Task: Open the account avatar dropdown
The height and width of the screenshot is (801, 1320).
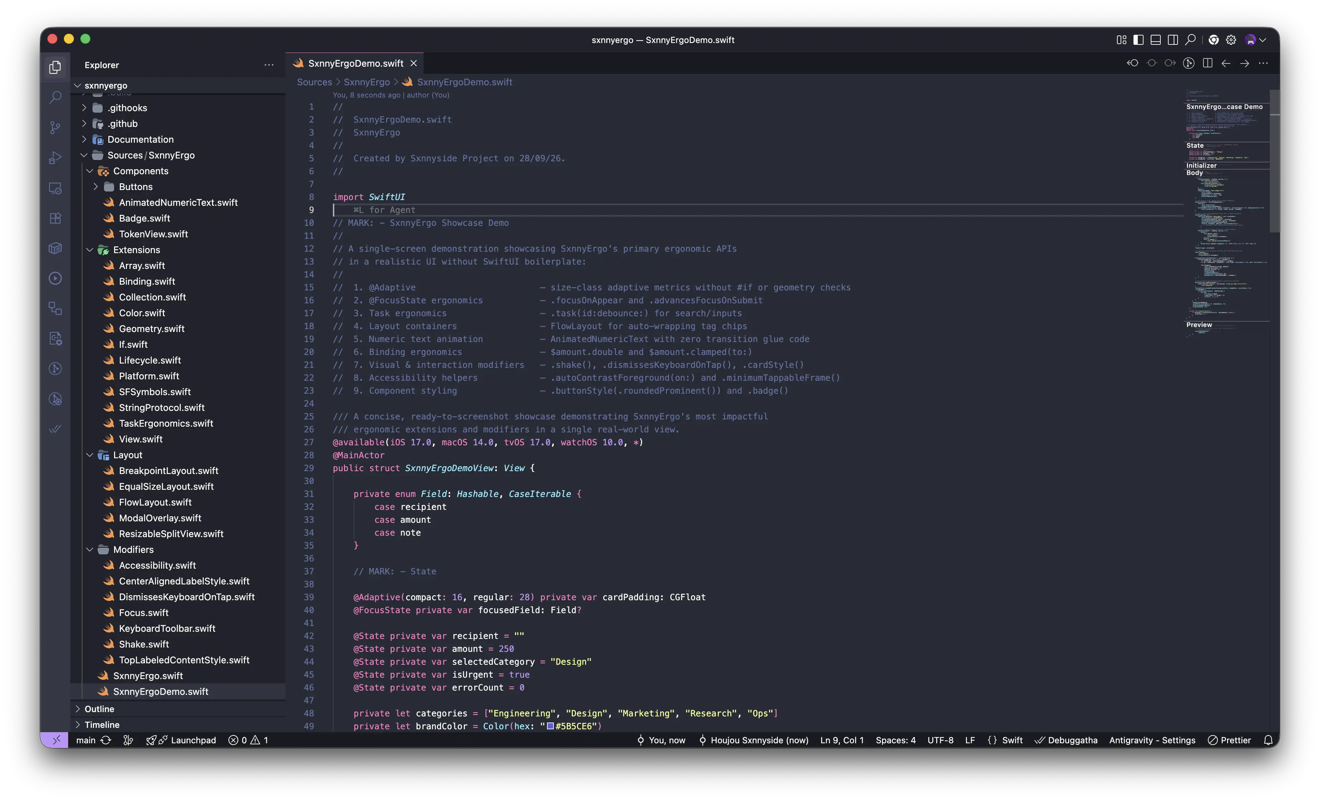Action: 1256,40
